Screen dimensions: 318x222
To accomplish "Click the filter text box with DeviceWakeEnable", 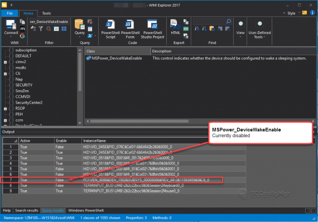I will tap(49, 22).
